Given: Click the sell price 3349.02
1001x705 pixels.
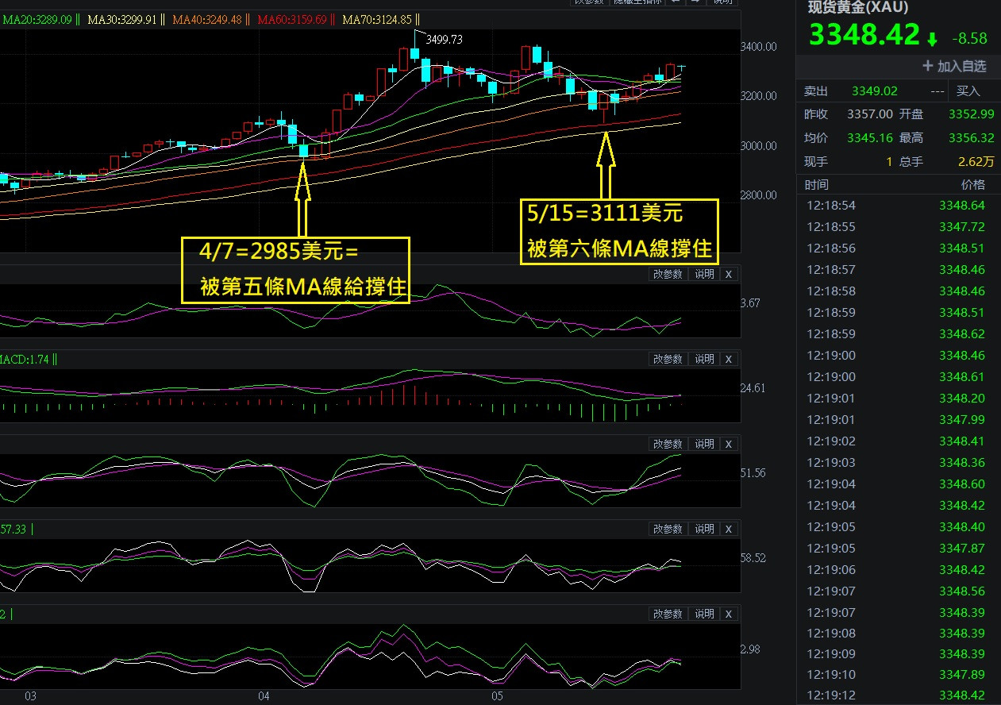Looking at the screenshot, I should point(874,91).
